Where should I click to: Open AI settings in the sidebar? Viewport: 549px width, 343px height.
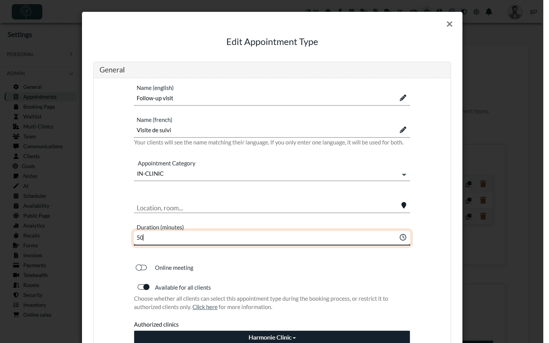point(26,186)
